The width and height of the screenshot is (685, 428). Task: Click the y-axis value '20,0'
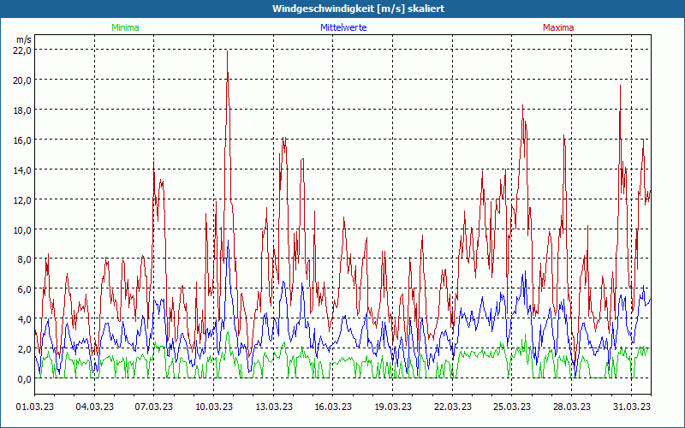pos(24,80)
